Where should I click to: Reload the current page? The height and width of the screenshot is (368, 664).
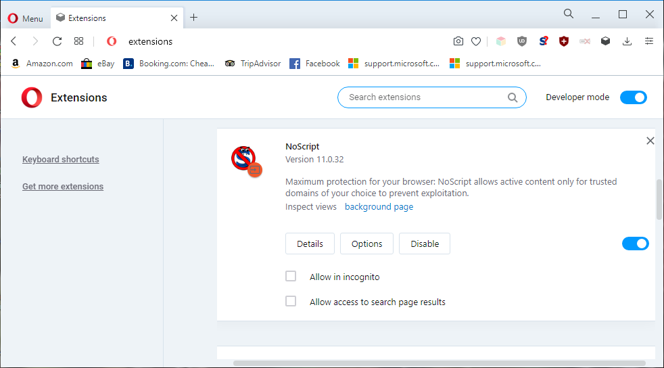[x=57, y=41]
